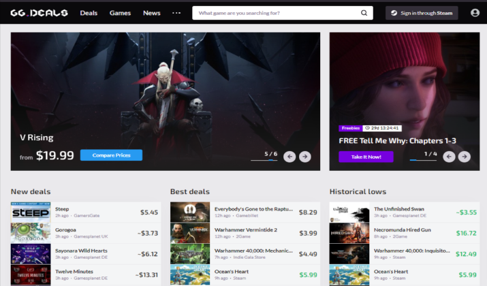Click Vermintide 2 price $3.99
The width and height of the screenshot is (487, 286).
[x=308, y=233]
